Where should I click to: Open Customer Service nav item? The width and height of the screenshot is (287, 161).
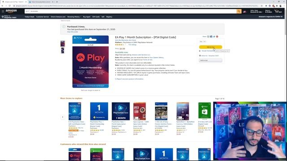43,17
